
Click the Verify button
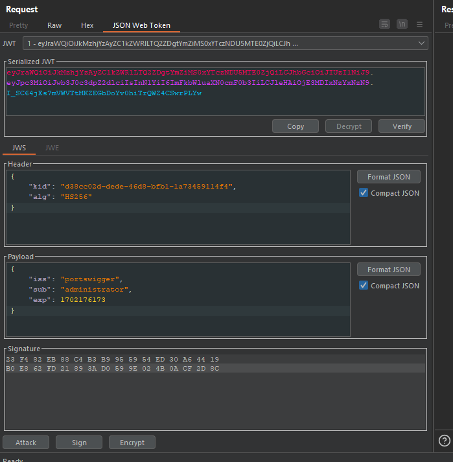click(x=402, y=126)
